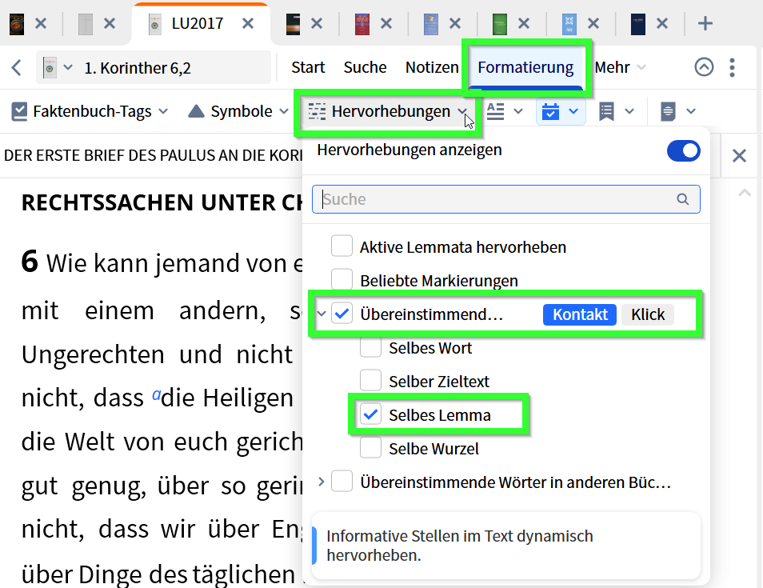Switch to the gray cross book tab
The image size is (763, 588).
coord(86,24)
